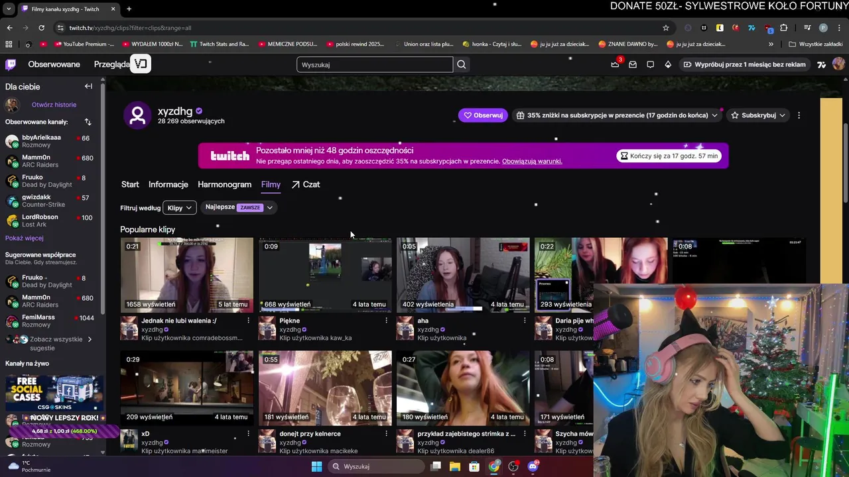
Task: Open the Klipy filter dropdown
Action: click(180, 208)
